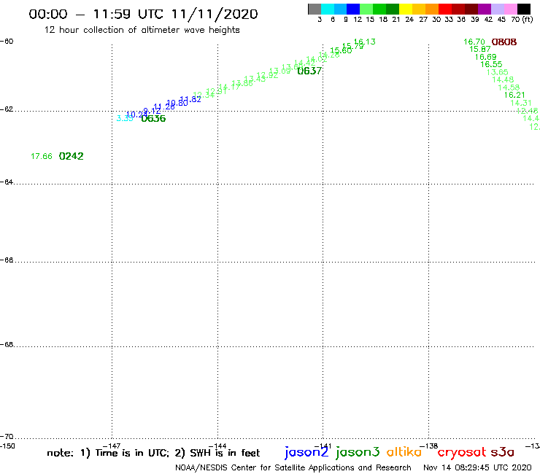Select the '15.60' wave height value

(341, 50)
